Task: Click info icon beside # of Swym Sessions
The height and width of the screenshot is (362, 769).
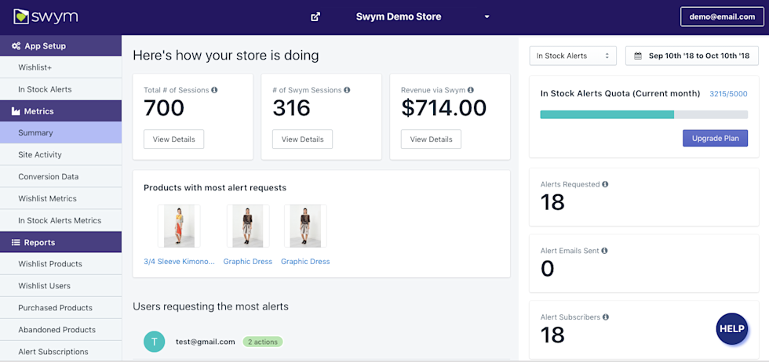Action: point(347,90)
